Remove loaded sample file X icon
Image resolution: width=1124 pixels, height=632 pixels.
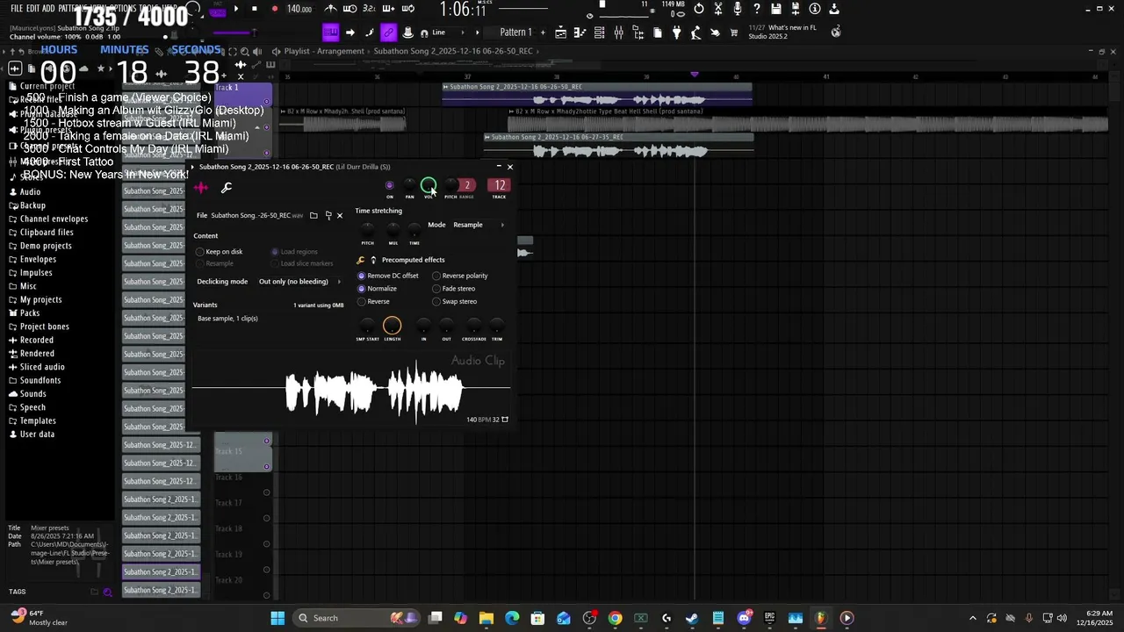[340, 215]
